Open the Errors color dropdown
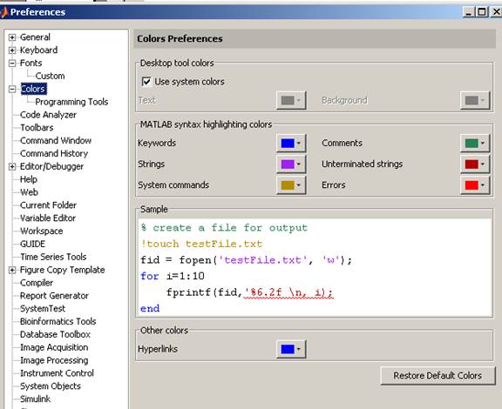 point(475,185)
